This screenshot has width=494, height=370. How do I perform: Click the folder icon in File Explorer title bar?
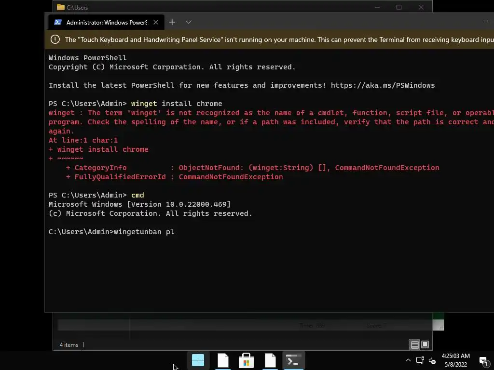pyautogui.click(x=60, y=7)
